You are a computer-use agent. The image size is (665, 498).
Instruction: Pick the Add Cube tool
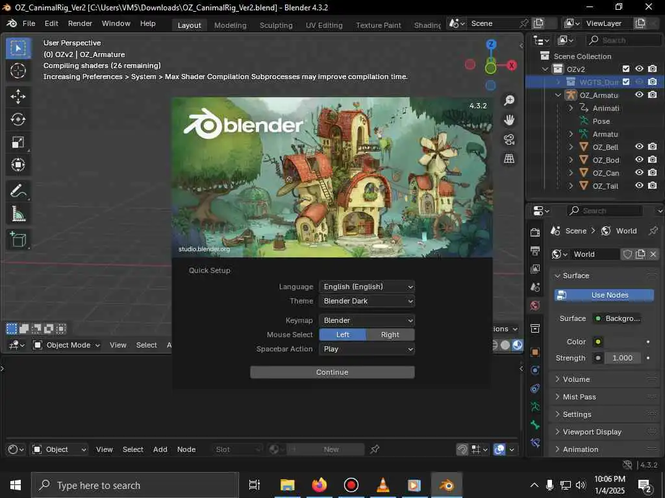click(18, 240)
